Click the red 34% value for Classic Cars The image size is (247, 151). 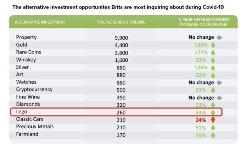pyautogui.click(x=201, y=120)
